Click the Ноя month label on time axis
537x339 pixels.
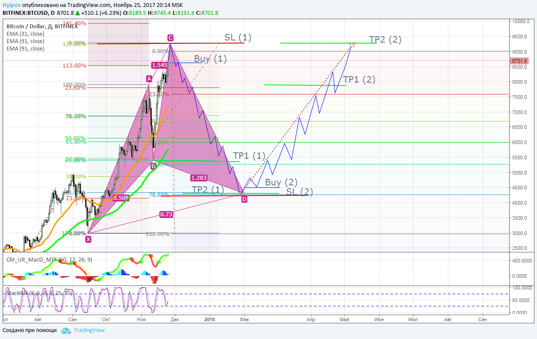click(x=141, y=320)
